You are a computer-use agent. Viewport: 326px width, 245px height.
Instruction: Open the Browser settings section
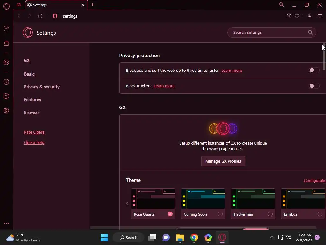point(32,112)
